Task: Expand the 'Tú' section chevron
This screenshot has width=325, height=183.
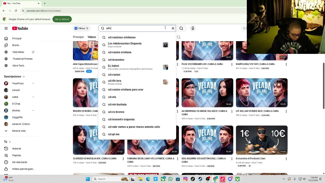Action: [10, 142]
